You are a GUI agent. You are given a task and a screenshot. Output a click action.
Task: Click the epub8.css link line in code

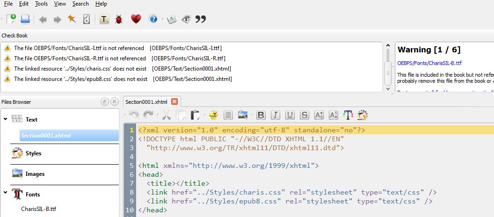pyautogui.click(x=290, y=201)
